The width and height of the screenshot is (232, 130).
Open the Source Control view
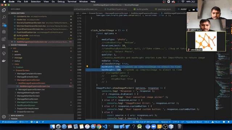coord(4,25)
